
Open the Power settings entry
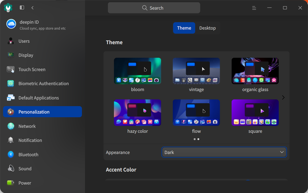43,183
